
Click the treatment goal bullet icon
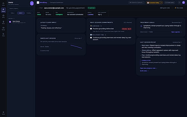tap(141, 26)
